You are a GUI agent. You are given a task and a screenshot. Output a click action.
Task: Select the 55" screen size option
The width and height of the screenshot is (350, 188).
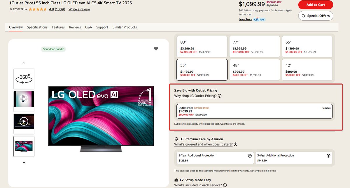(x=202, y=70)
